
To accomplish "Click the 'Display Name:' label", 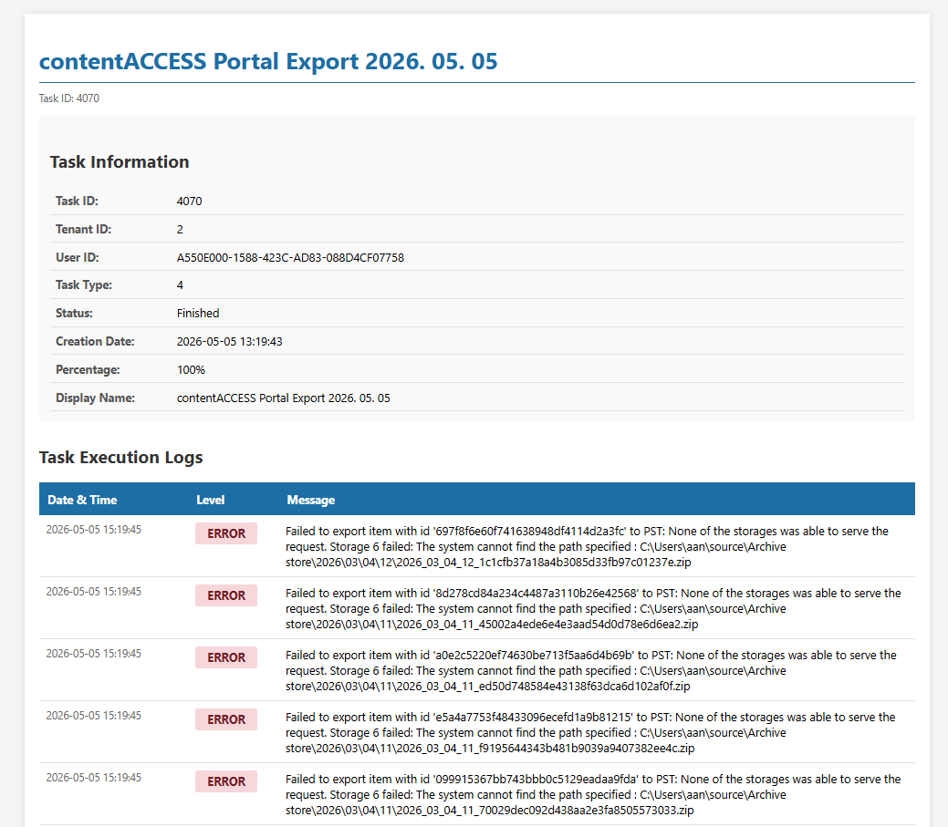I will 95,398.
